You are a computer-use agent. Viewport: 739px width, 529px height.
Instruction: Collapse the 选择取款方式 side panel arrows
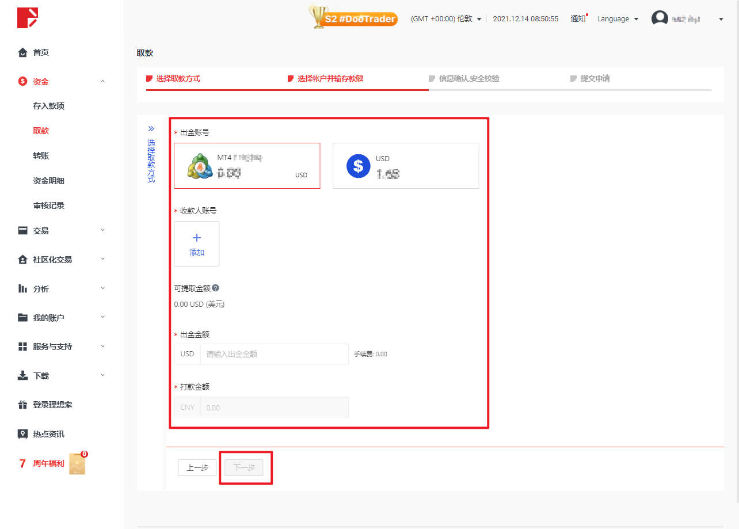pyautogui.click(x=151, y=128)
